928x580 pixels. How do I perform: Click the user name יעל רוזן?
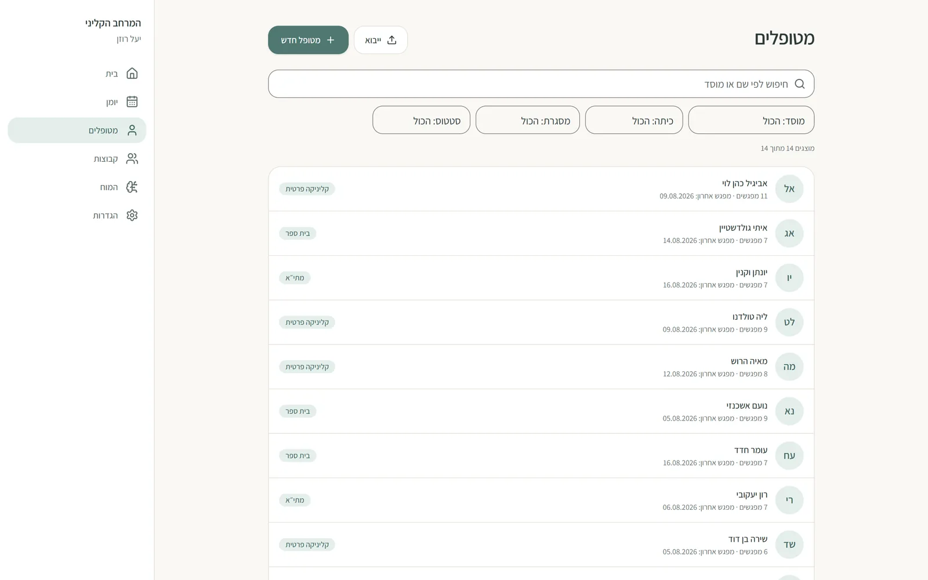(129, 39)
